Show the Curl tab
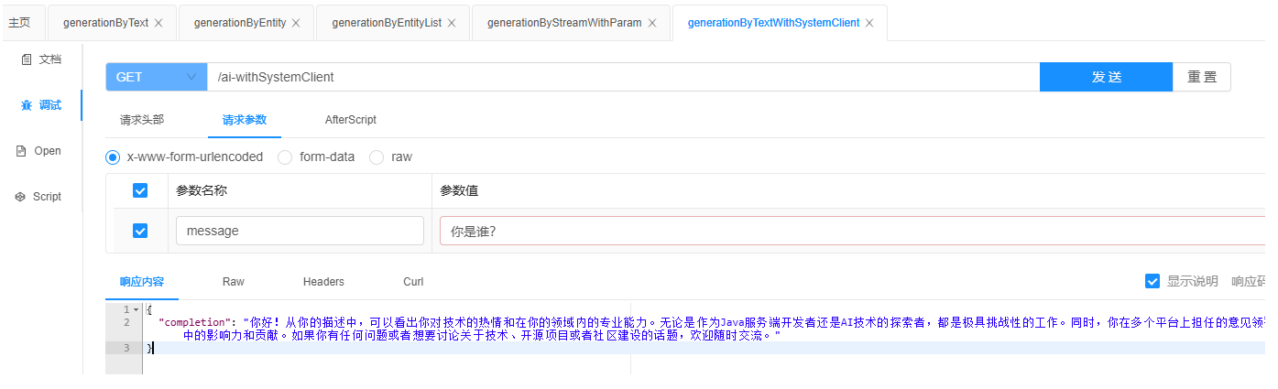 click(x=413, y=282)
